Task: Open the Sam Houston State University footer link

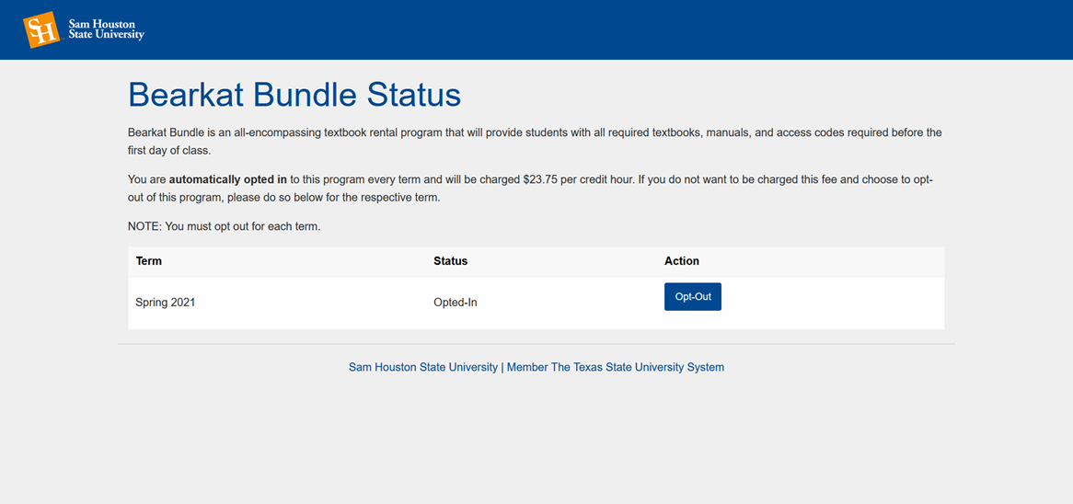Action: coord(422,367)
